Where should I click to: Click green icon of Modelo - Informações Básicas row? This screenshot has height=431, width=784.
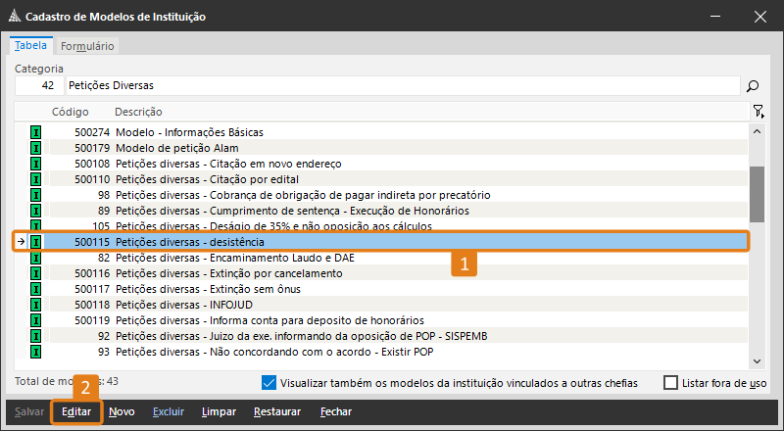coord(36,131)
